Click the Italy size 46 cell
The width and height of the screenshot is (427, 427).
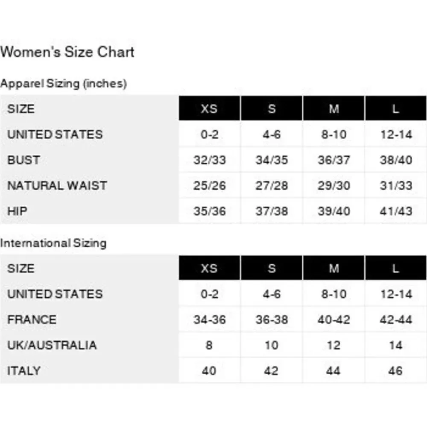click(x=396, y=371)
